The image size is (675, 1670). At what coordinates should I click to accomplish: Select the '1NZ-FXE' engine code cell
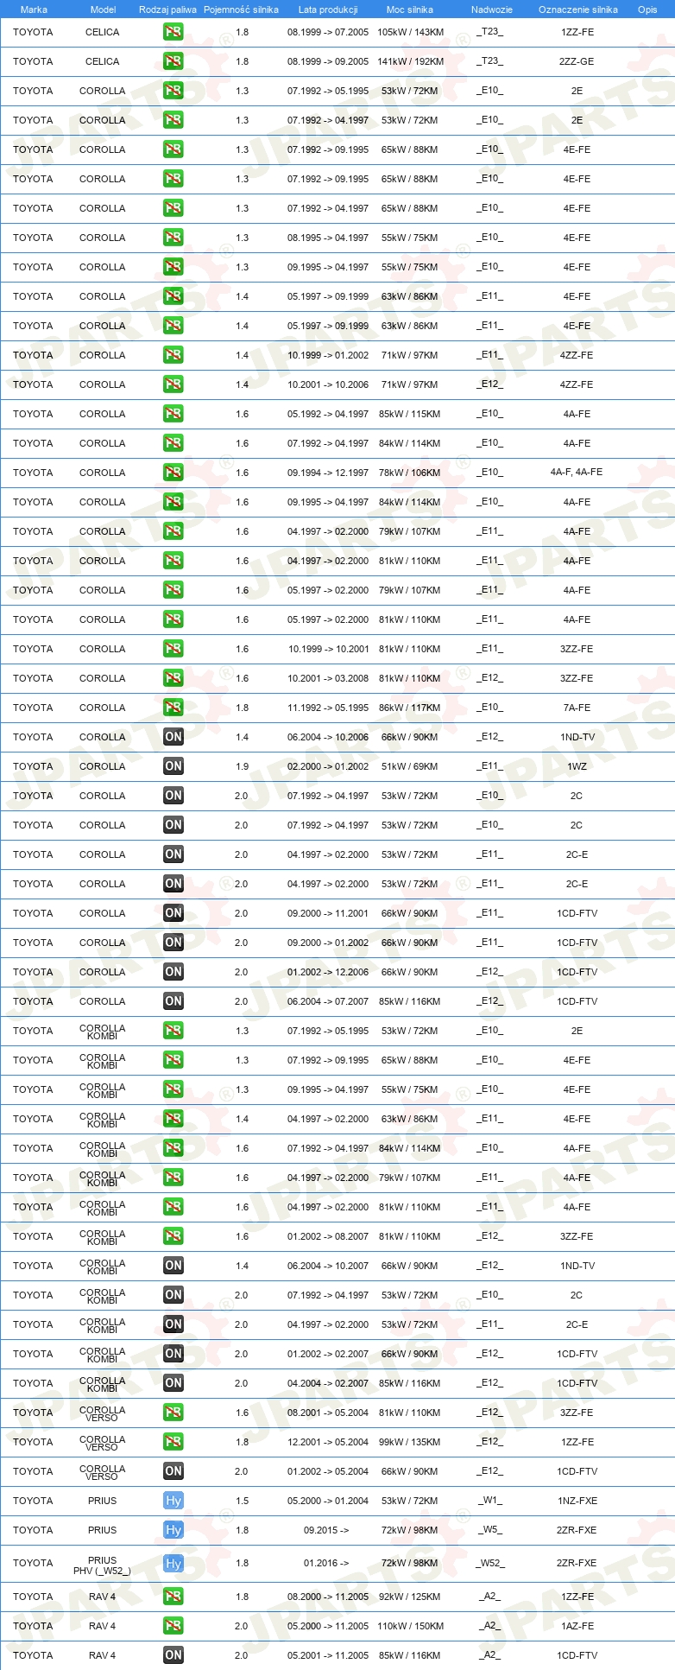[x=577, y=1501]
